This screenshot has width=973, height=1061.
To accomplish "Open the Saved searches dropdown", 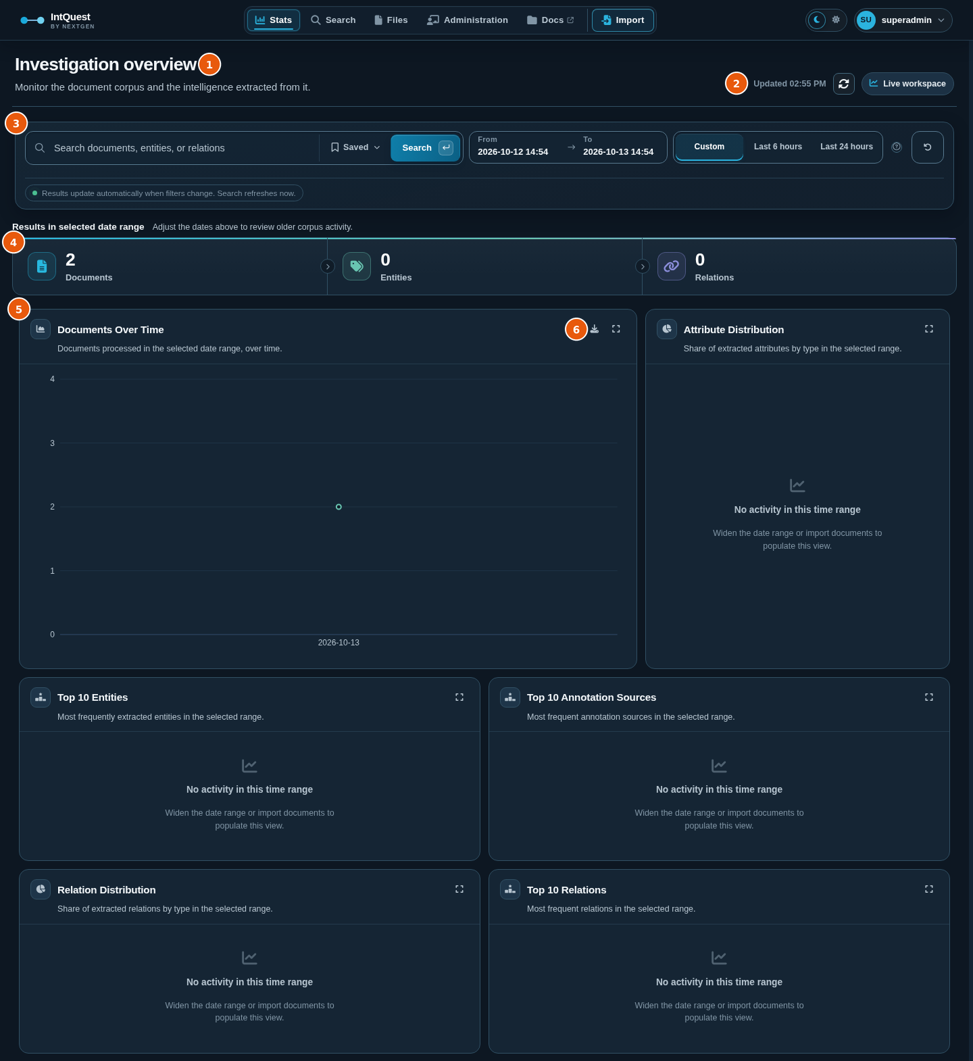I will click(355, 147).
